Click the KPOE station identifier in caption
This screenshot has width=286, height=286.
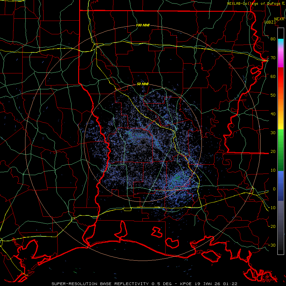[x=187, y=284]
